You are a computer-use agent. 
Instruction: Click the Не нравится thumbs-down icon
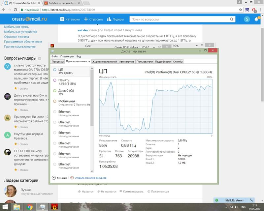pos(99,192)
